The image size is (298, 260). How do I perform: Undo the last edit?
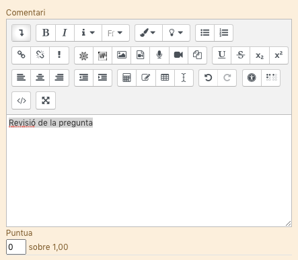(208, 78)
